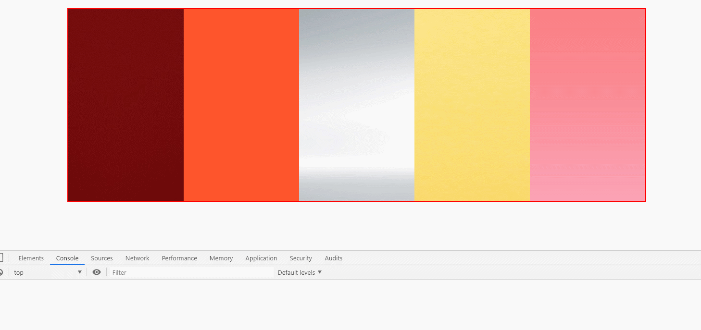Click the eye icon for live expressions
The image size is (701, 330).
click(x=97, y=272)
